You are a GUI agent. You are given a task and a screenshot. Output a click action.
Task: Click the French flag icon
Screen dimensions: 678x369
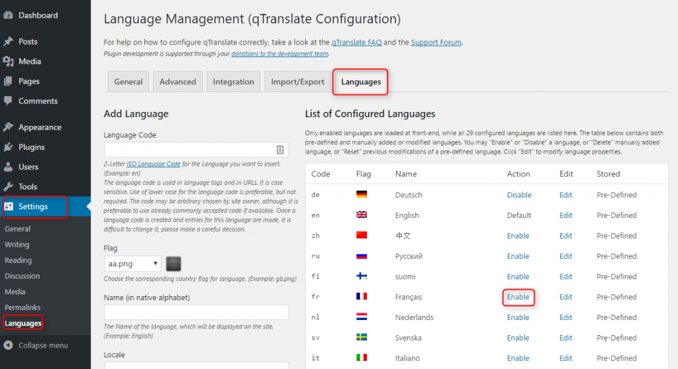point(362,296)
